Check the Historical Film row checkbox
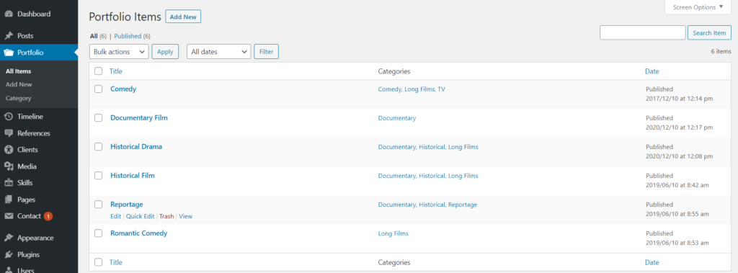Screen dimensions: 738x273 point(98,176)
